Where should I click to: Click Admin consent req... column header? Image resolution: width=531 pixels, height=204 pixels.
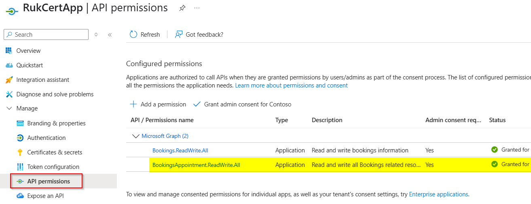[453, 120]
